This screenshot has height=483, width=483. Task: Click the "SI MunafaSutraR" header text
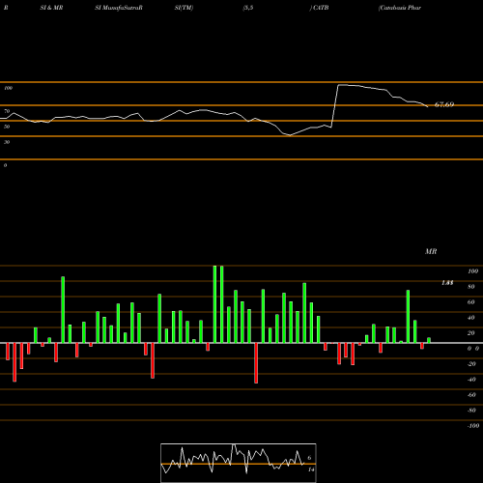pos(119,8)
